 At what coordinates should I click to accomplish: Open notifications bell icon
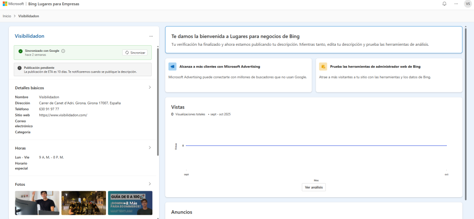[444, 4]
